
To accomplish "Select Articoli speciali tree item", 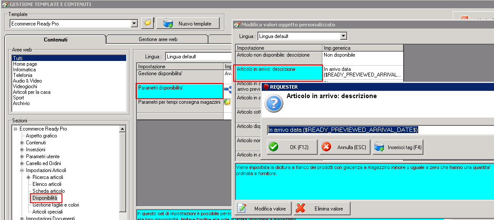I will pos(48,212).
